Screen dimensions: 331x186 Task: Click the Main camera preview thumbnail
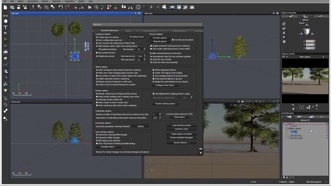point(305,81)
